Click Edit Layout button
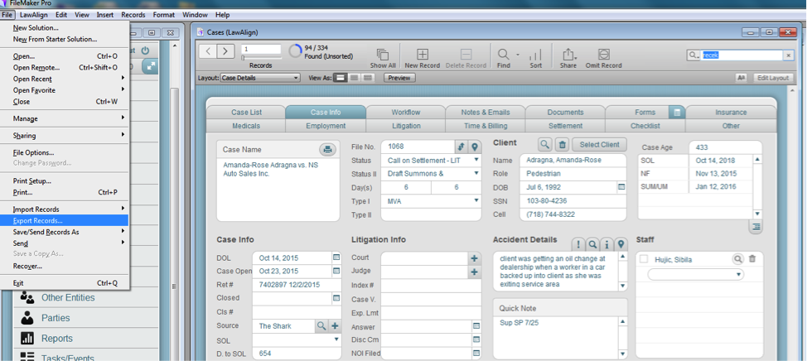Image resolution: width=807 pixels, height=361 pixels. [772, 78]
